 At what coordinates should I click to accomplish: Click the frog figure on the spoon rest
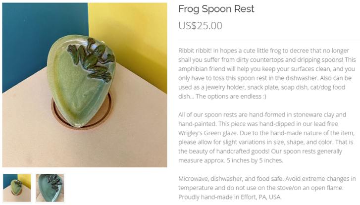[x=91, y=60]
